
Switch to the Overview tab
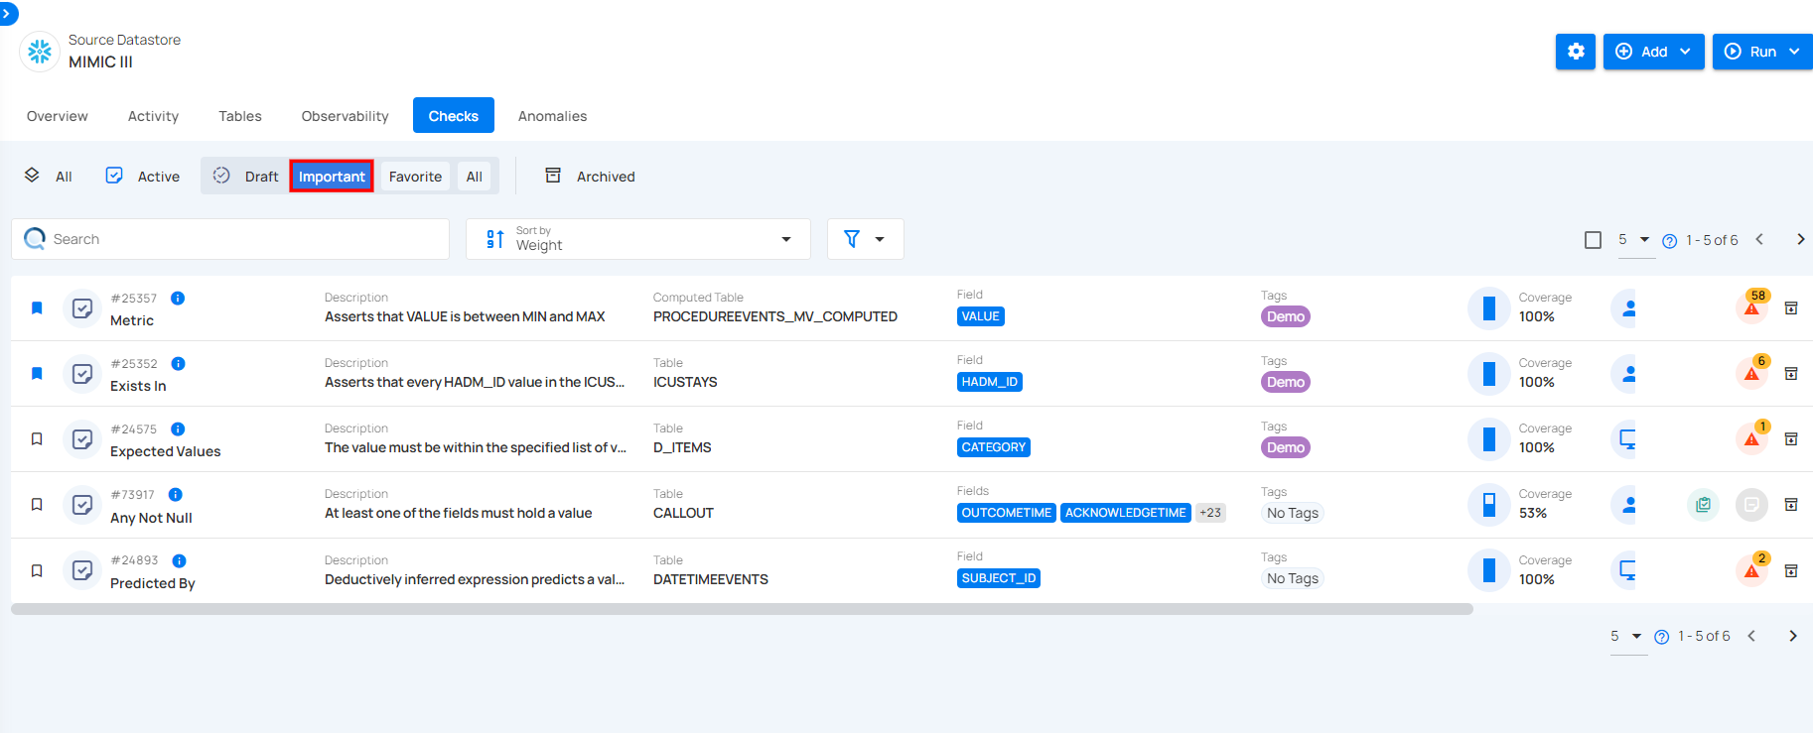click(x=58, y=116)
